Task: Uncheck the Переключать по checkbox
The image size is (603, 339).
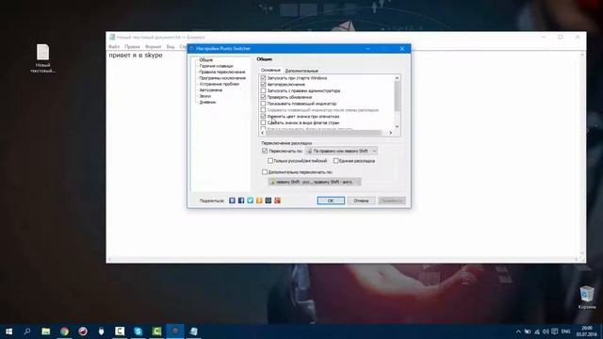Action: [x=265, y=151]
